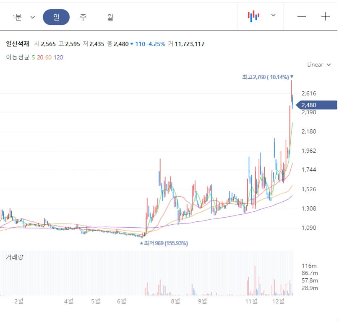The height and width of the screenshot is (321, 339).
Task: Click the 1,744 price axis label
Action: click(x=309, y=169)
